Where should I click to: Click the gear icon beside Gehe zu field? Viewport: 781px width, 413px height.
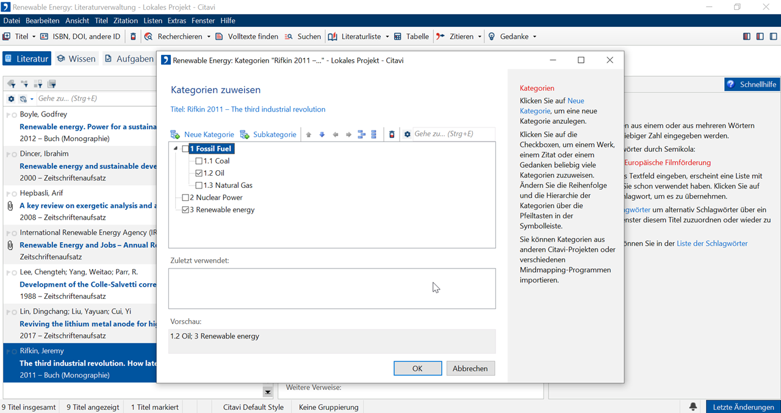pyautogui.click(x=407, y=134)
